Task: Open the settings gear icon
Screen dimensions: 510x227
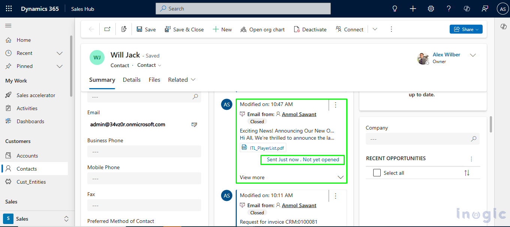Action: click(431, 9)
